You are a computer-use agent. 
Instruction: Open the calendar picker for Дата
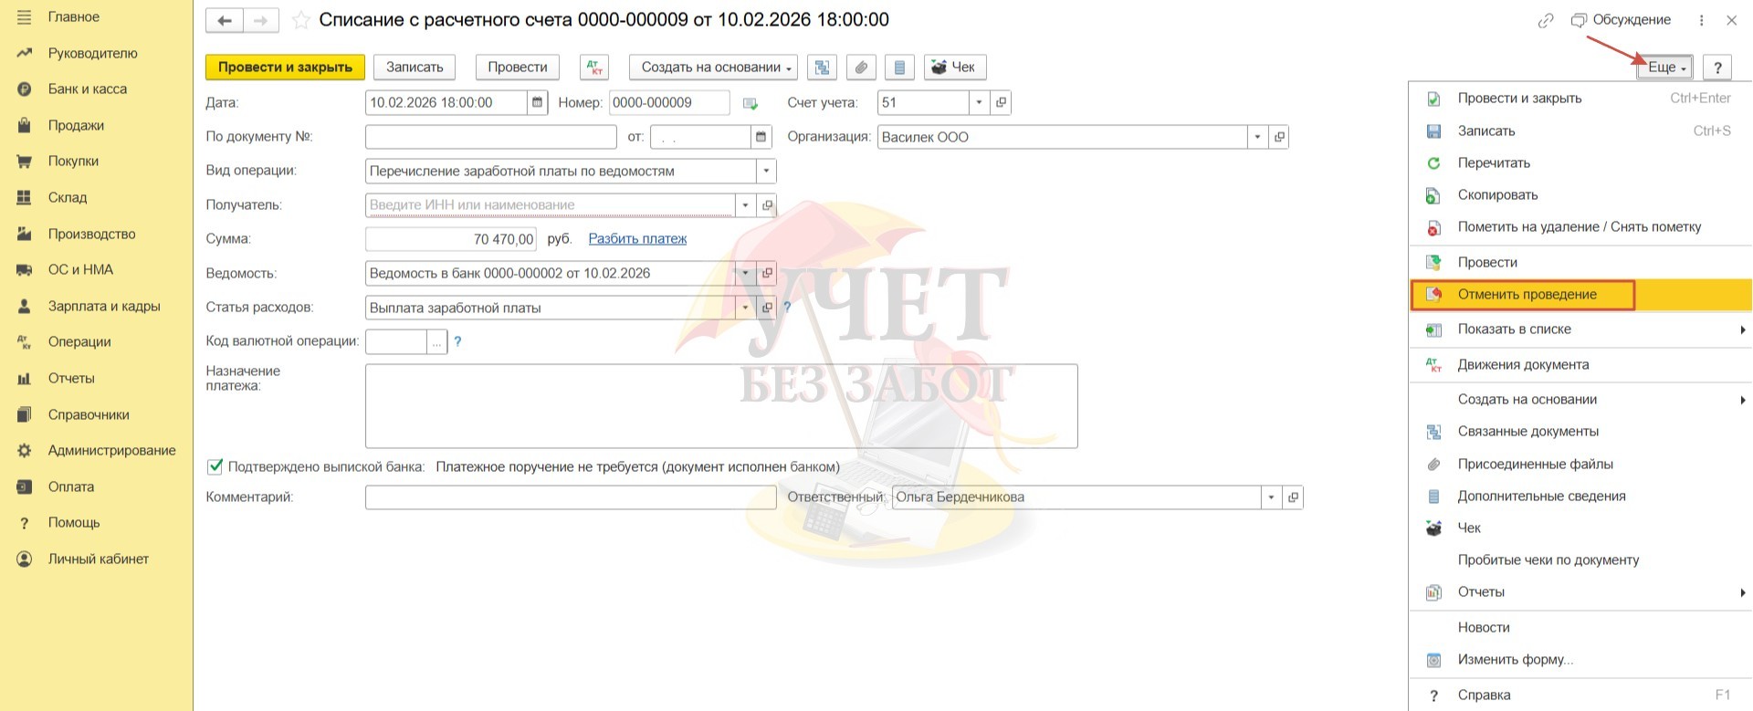(538, 102)
